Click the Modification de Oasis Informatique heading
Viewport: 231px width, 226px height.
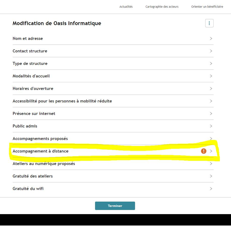57,23
